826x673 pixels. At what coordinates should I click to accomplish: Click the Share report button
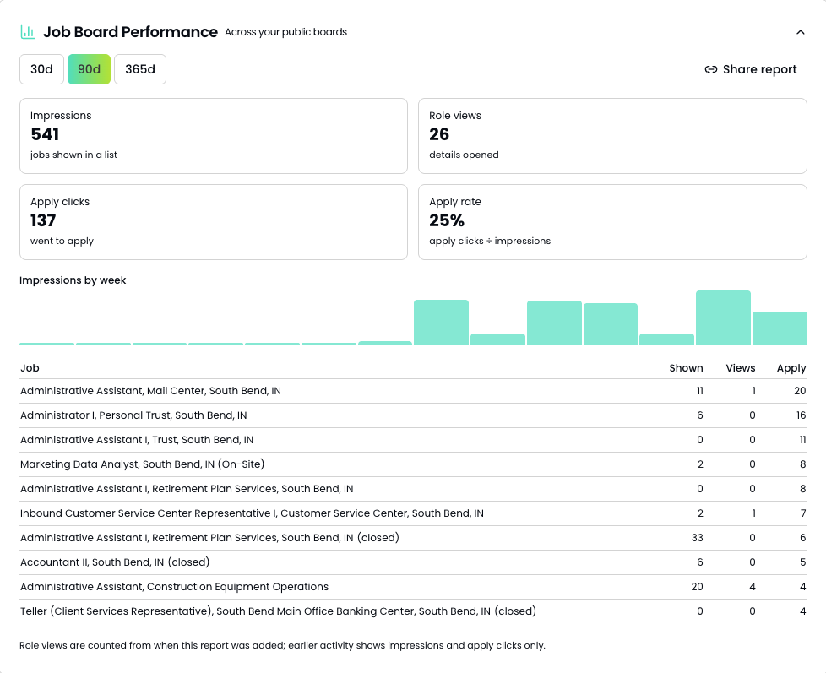click(751, 69)
